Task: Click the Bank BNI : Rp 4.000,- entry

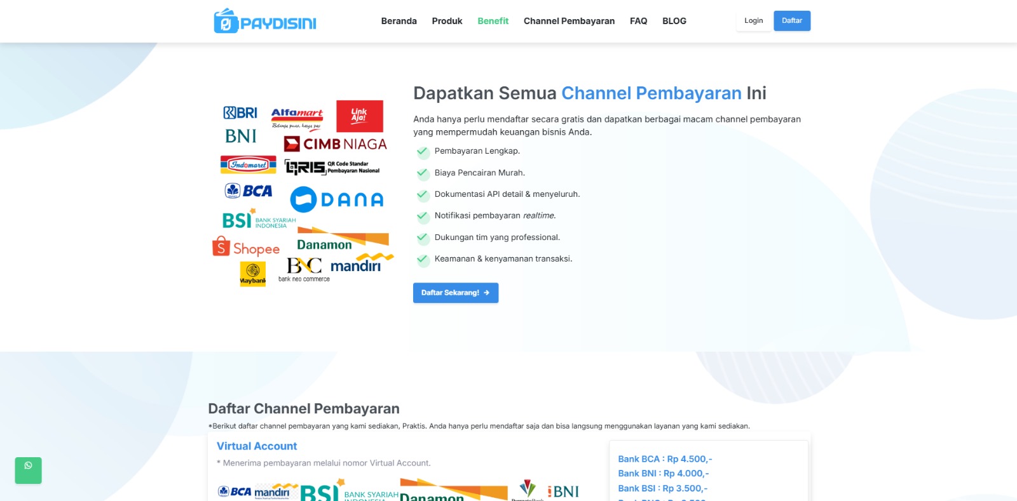Action: pyautogui.click(x=664, y=474)
